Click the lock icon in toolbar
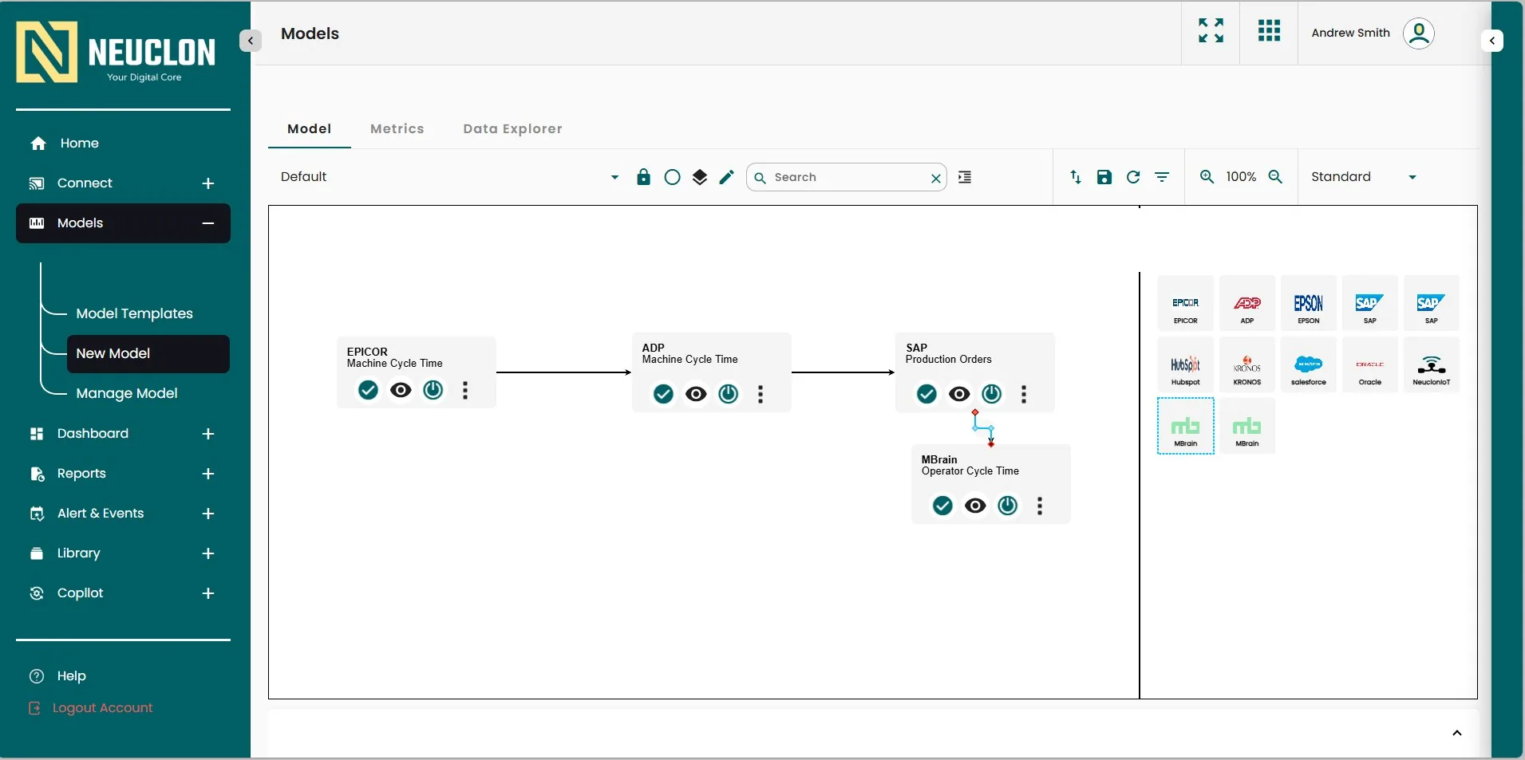Screen dimensions: 1525x760 (x=643, y=176)
